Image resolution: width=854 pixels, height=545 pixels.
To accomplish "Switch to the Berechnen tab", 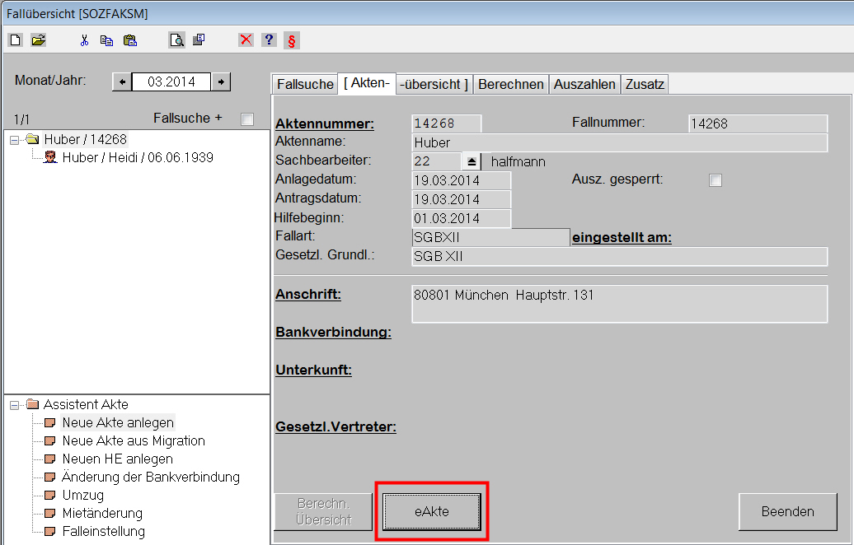I will (511, 84).
